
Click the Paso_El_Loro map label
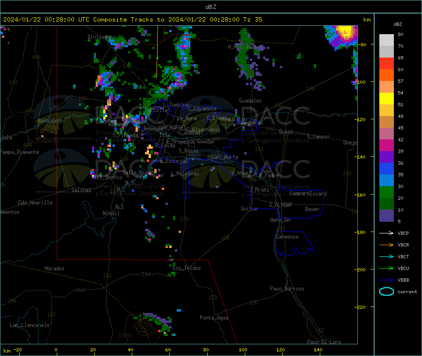pos(324,341)
